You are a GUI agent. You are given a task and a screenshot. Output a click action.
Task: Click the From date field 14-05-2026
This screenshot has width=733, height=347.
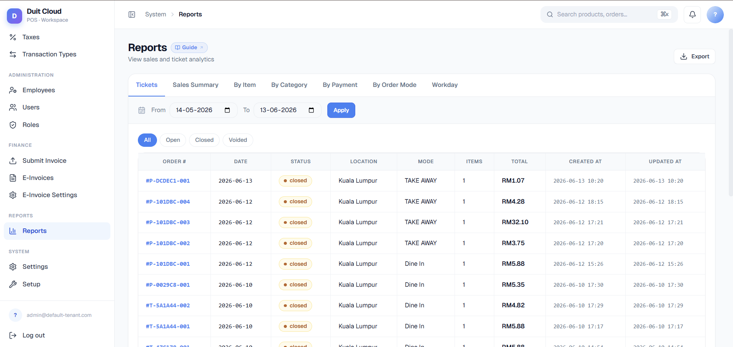click(x=203, y=110)
